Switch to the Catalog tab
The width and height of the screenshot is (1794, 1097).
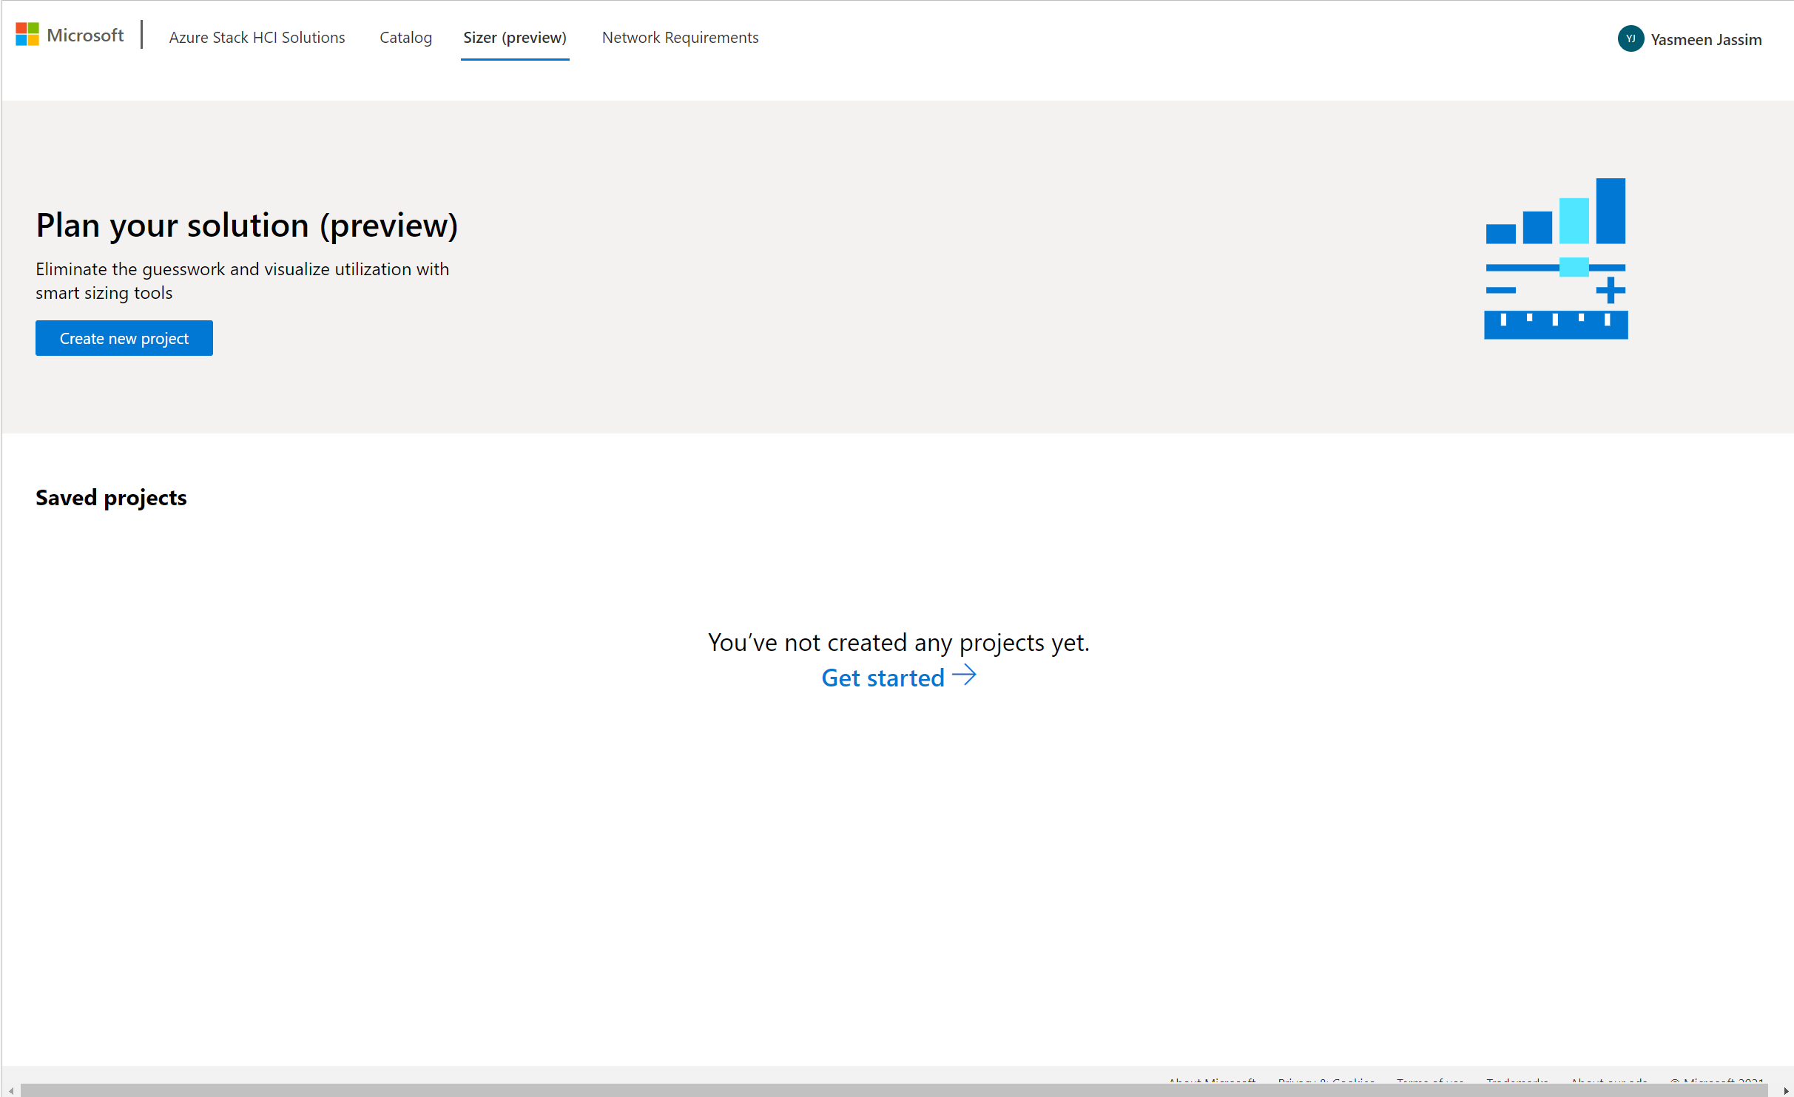click(405, 38)
